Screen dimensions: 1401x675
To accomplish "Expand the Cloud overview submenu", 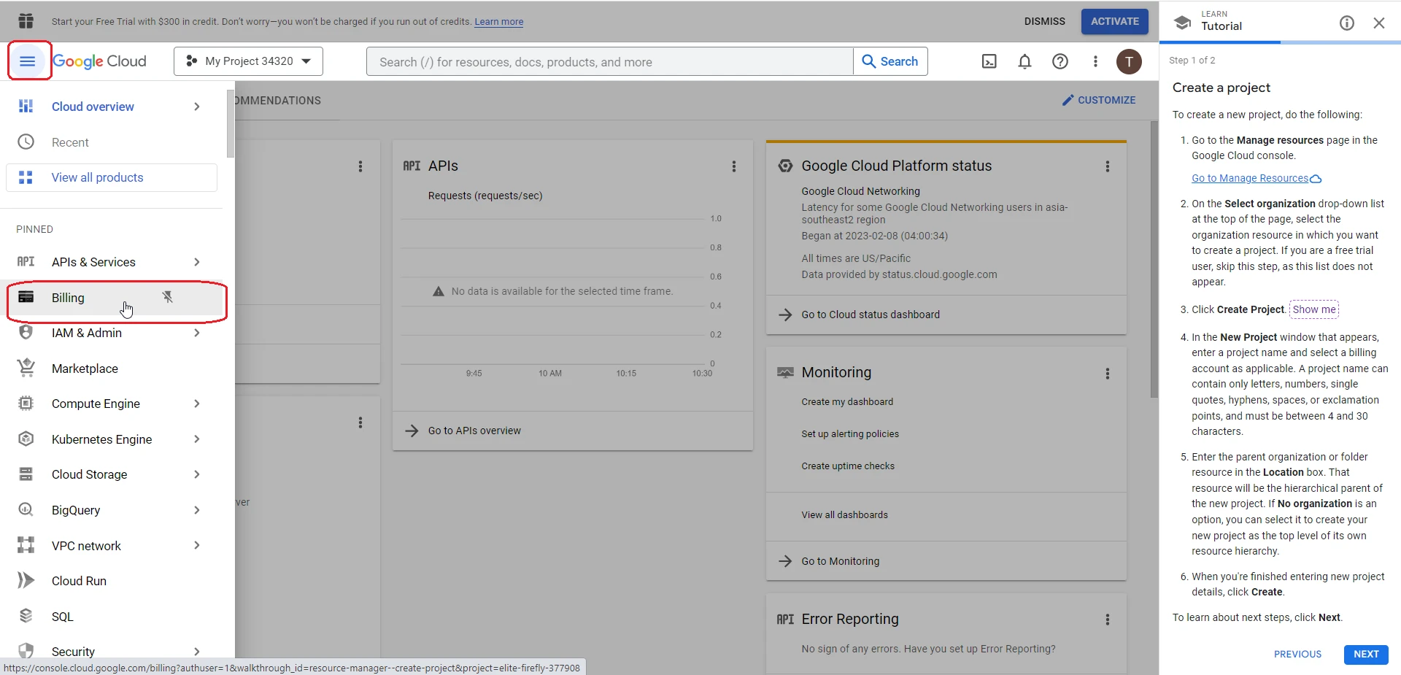I will tap(197, 107).
